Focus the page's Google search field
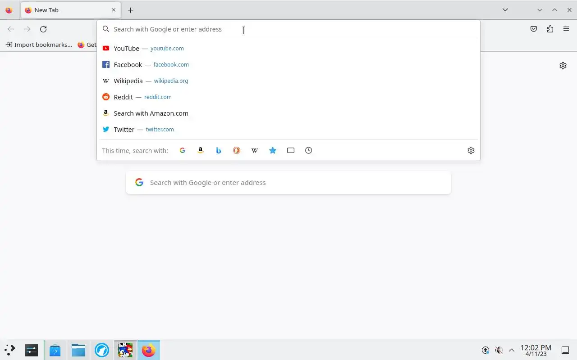The width and height of the screenshot is (577, 360). point(288,182)
